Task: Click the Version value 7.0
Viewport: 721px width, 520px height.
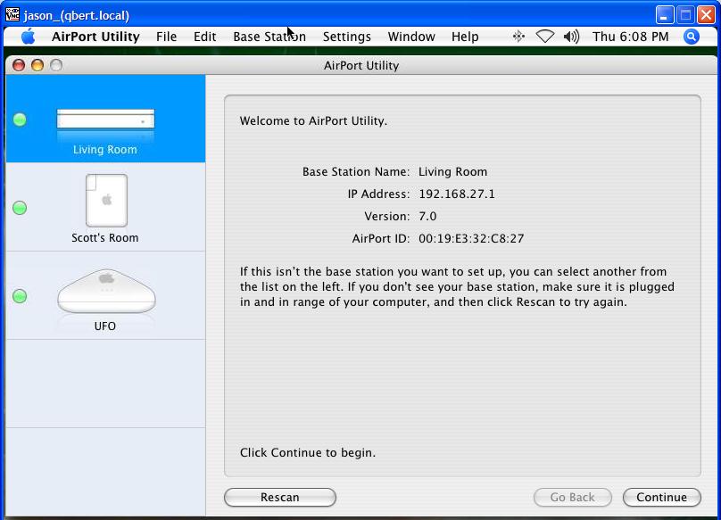Action: tap(427, 216)
